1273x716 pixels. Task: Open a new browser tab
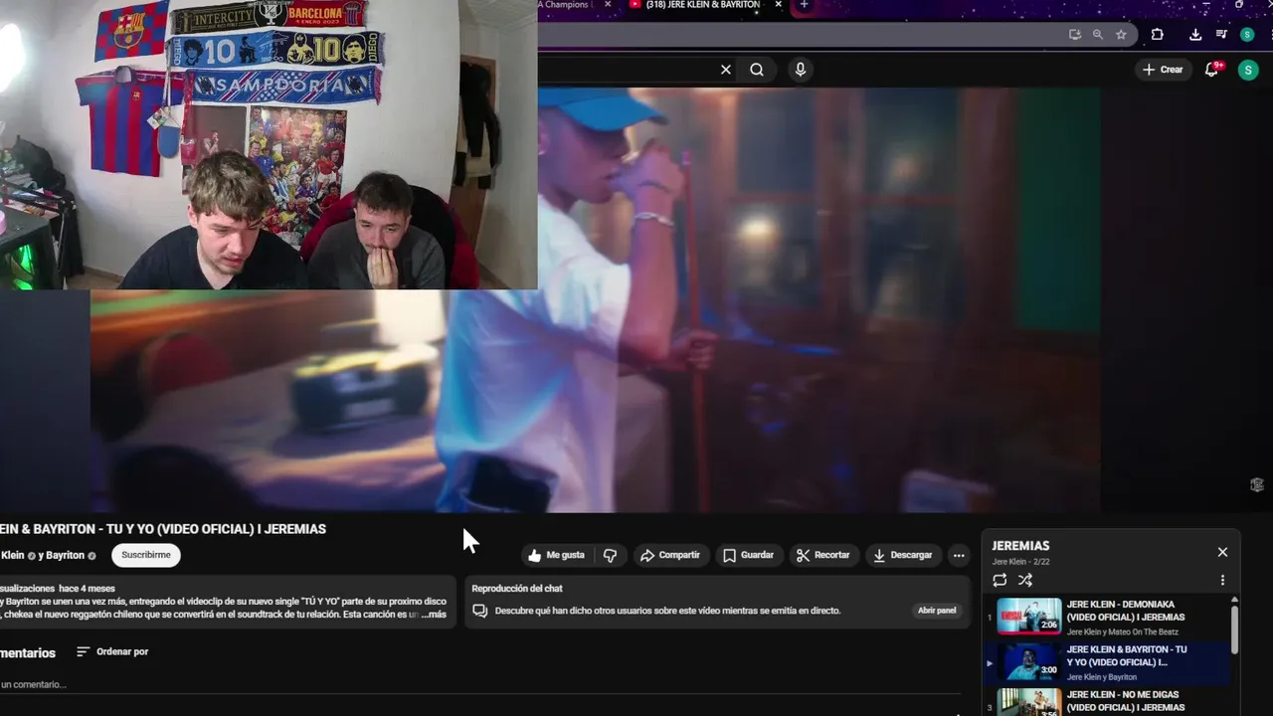click(x=804, y=5)
